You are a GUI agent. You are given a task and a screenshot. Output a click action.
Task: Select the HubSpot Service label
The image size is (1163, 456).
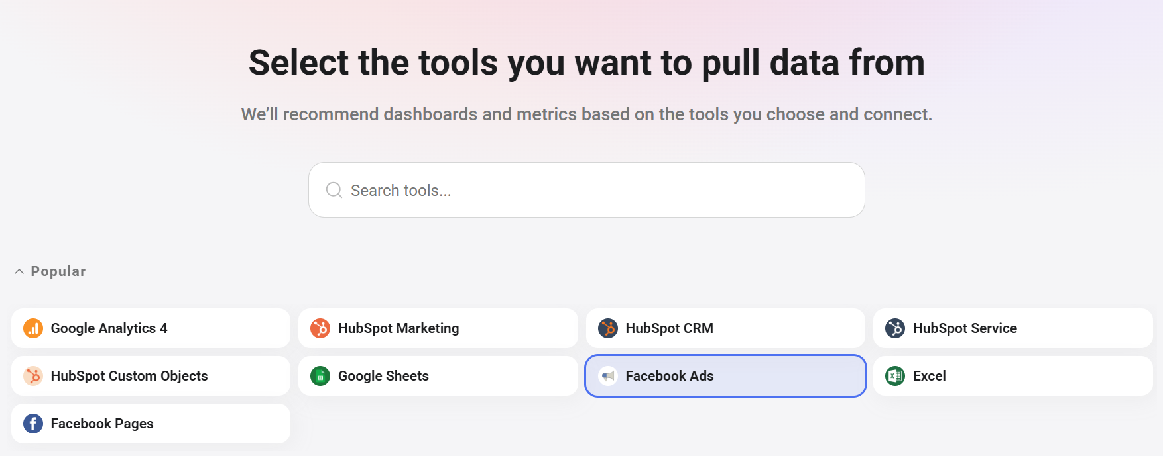pyautogui.click(x=965, y=328)
